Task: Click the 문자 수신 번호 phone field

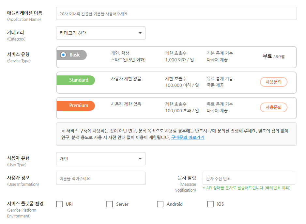Action: [249, 179]
